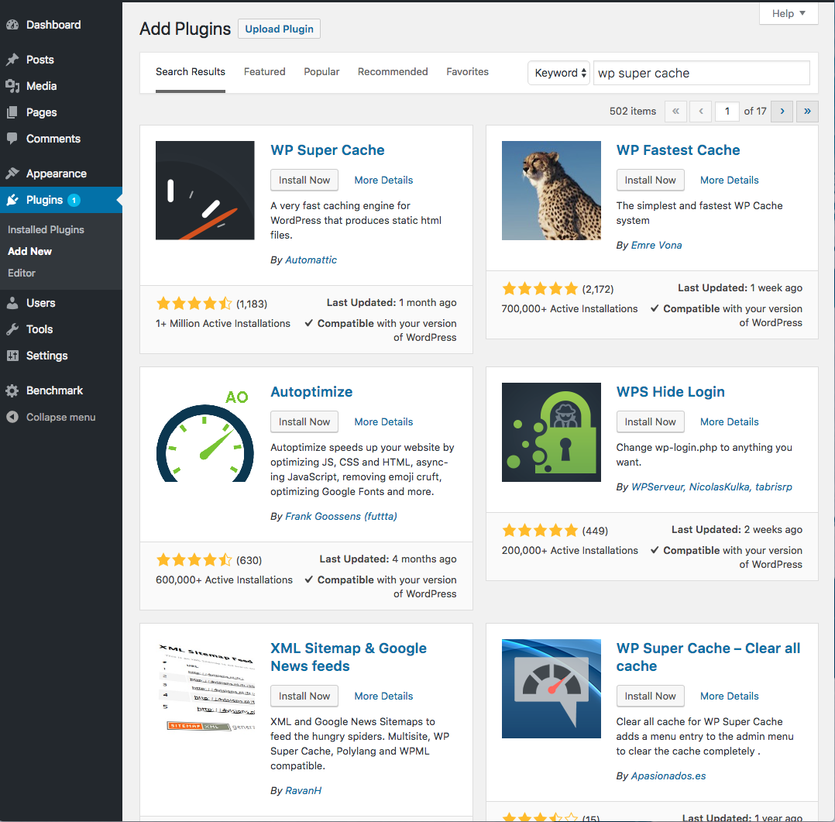Click the Settings sliders icon
Image resolution: width=835 pixels, height=822 pixels.
point(12,356)
